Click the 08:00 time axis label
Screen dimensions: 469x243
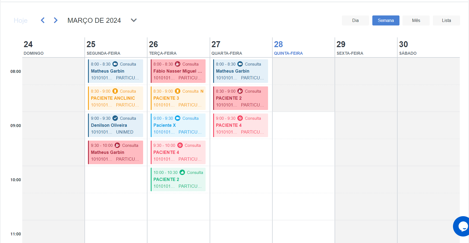point(16,72)
